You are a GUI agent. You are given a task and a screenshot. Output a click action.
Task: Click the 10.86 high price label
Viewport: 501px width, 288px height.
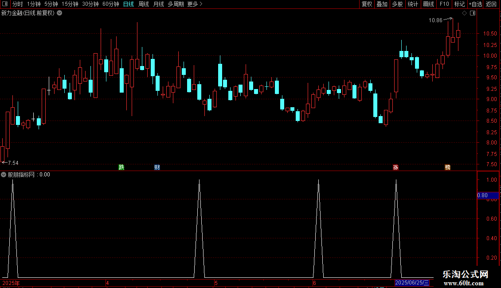click(435, 20)
